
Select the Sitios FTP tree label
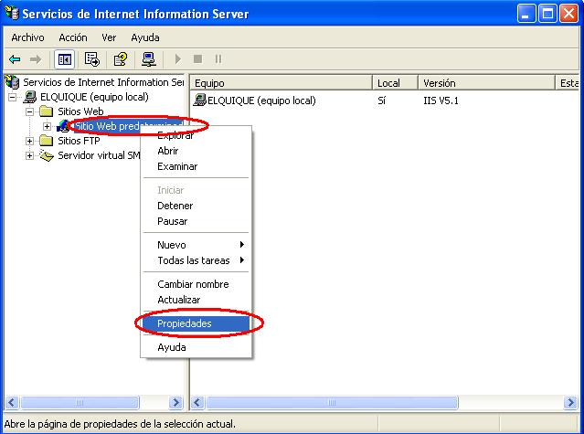click(x=79, y=141)
